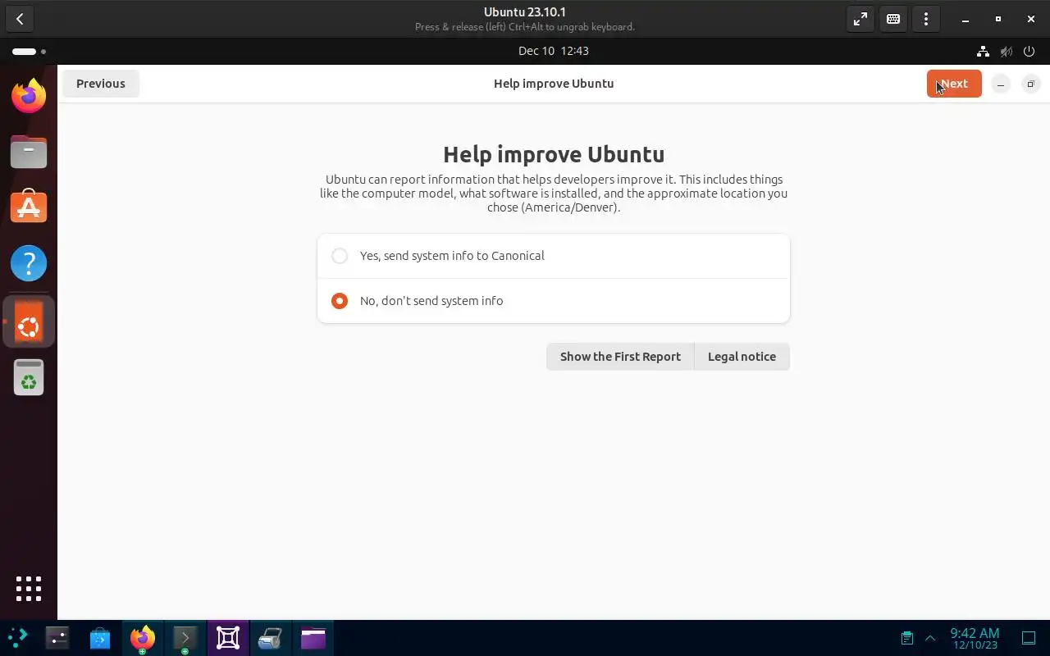The image size is (1050, 656).
Task: Open the power menu icon in top bar
Action: pos(1029,51)
